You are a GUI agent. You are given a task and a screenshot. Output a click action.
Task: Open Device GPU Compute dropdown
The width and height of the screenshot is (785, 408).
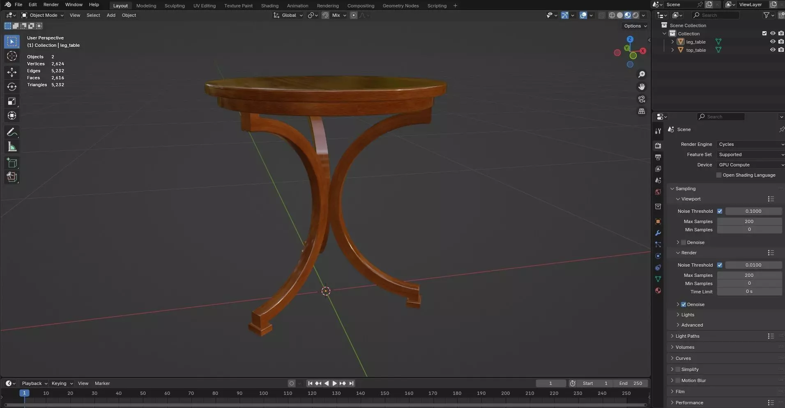pos(750,165)
